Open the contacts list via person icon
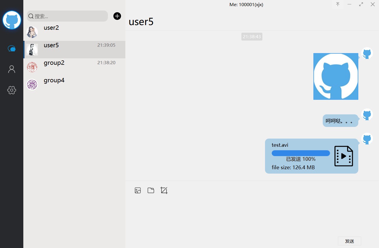Image resolution: width=379 pixels, height=248 pixels. click(12, 69)
